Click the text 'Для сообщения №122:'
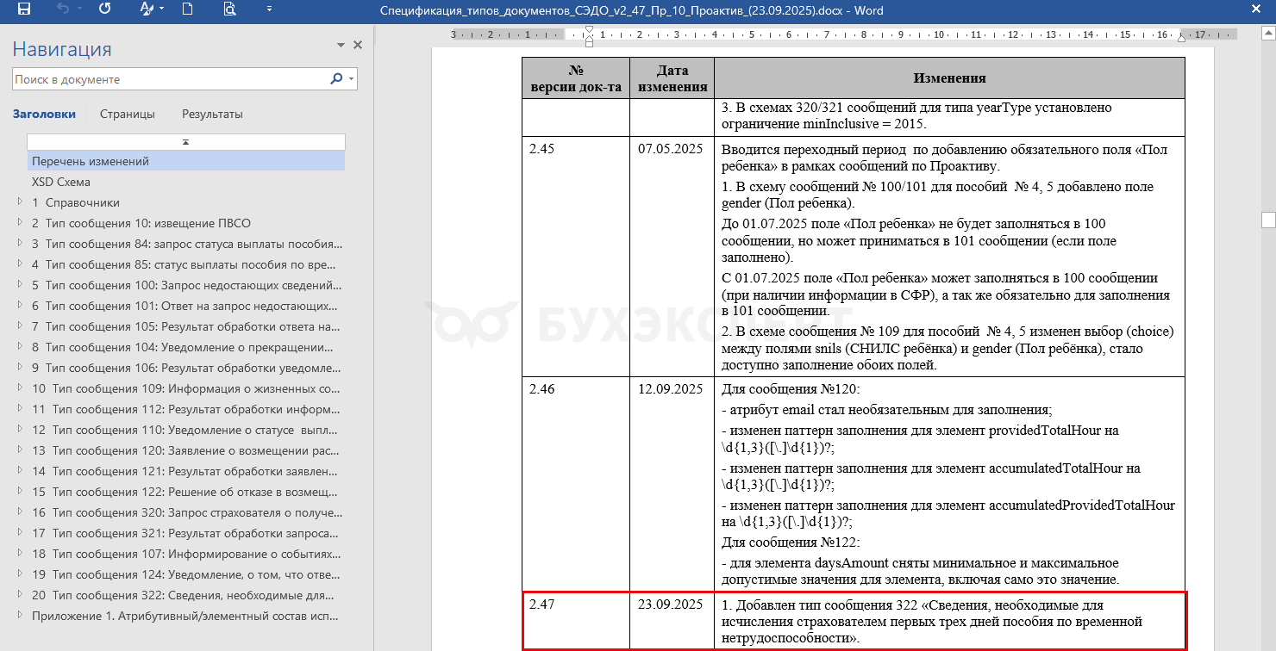 pyautogui.click(x=791, y=542)
